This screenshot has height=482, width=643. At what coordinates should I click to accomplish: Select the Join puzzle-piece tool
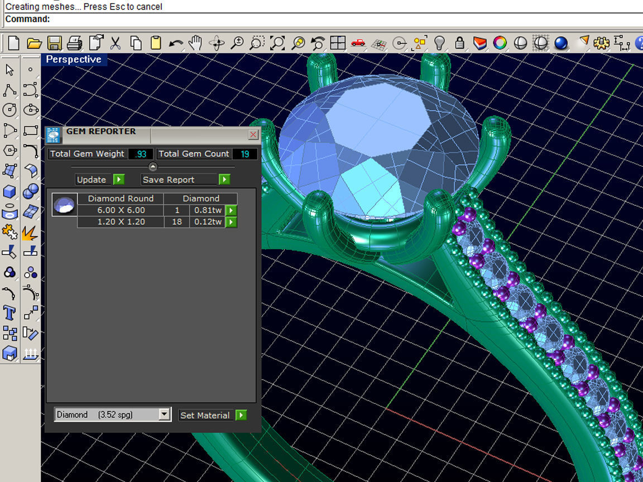[10, 232]
